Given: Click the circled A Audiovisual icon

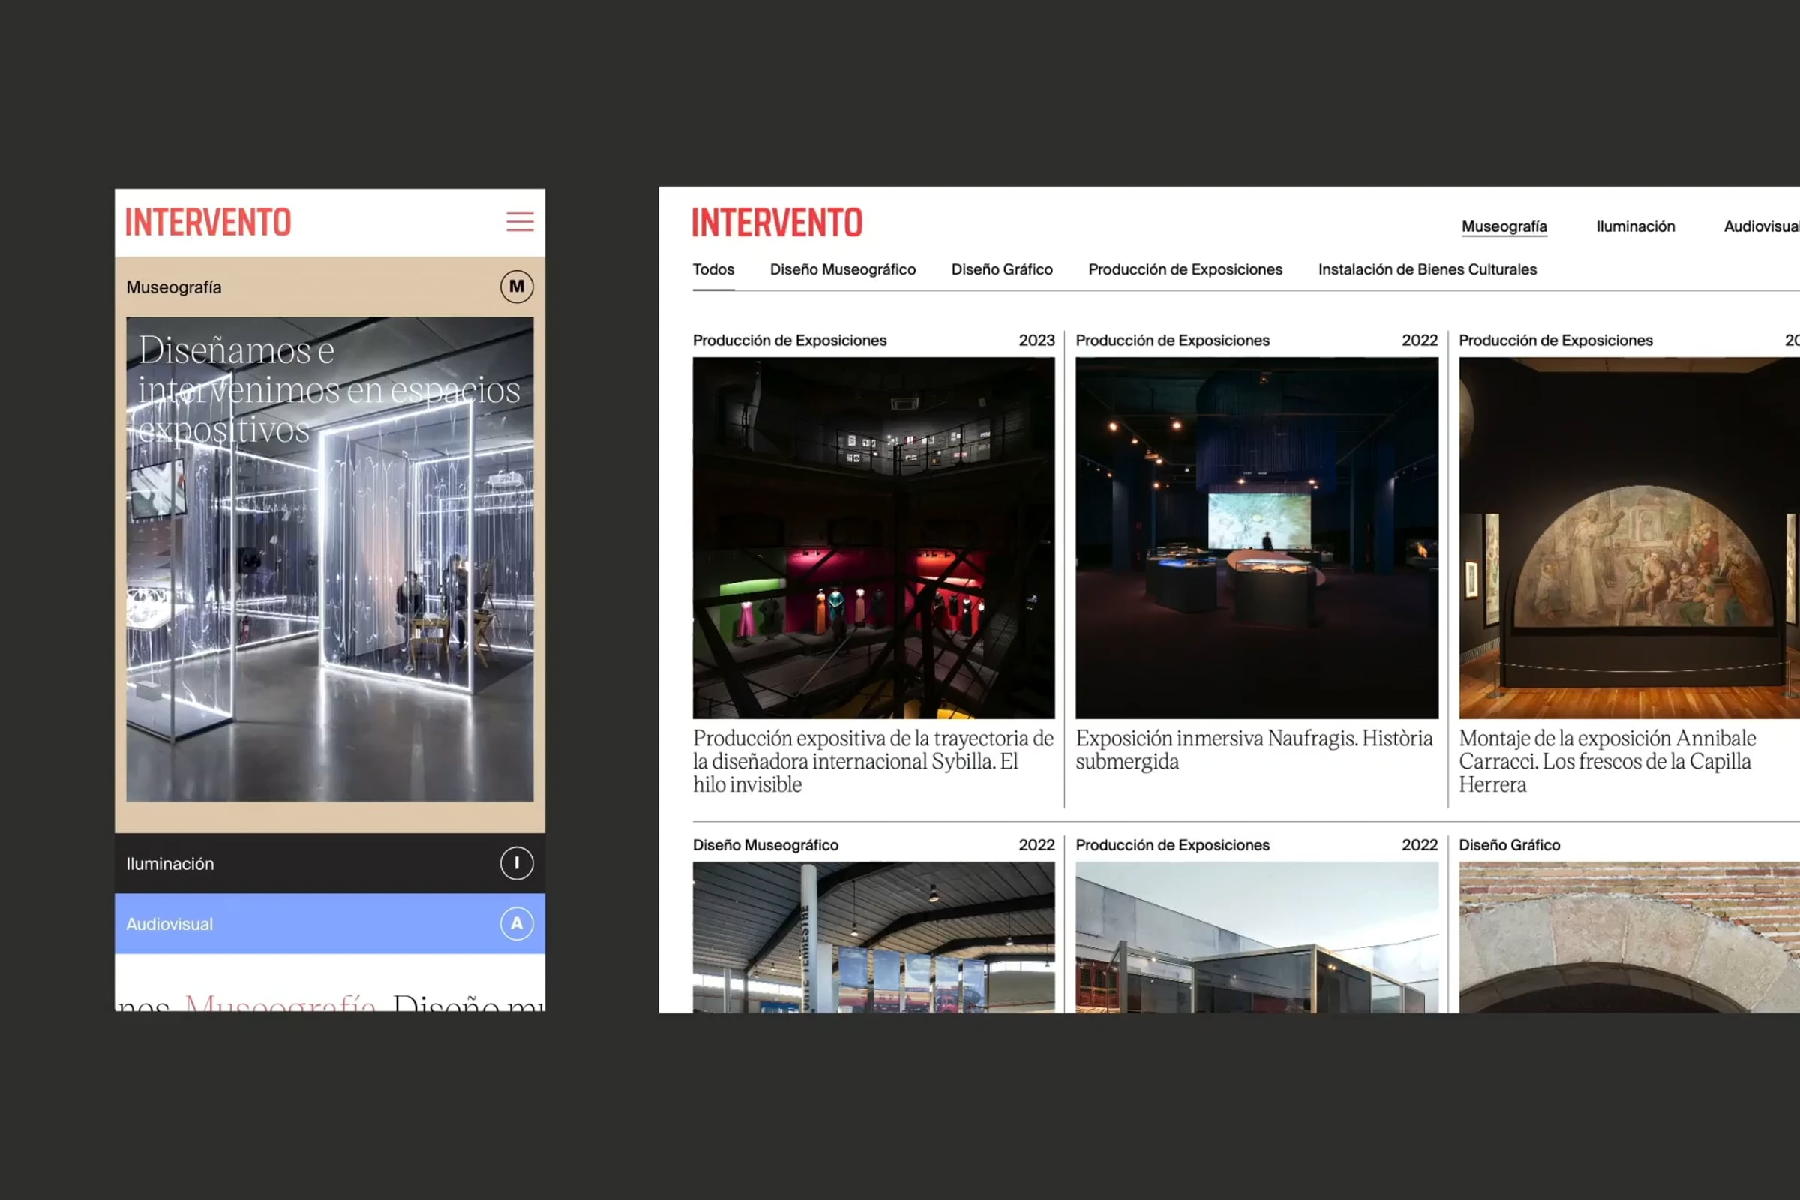Looking at the screenshot, I should 517,924.
